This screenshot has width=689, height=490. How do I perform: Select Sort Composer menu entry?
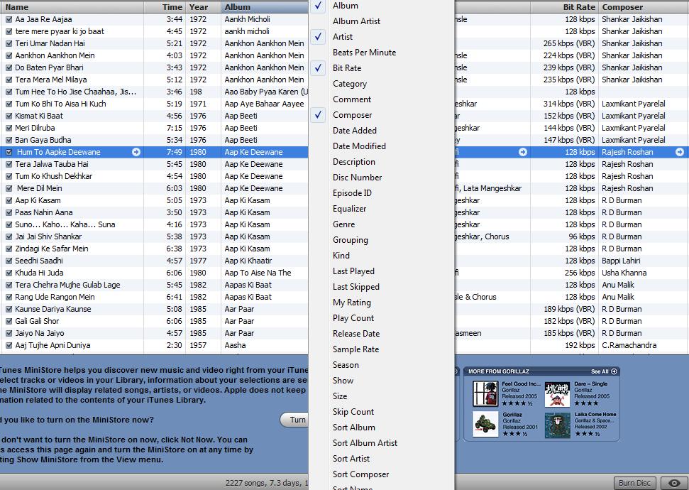(382, 474)
